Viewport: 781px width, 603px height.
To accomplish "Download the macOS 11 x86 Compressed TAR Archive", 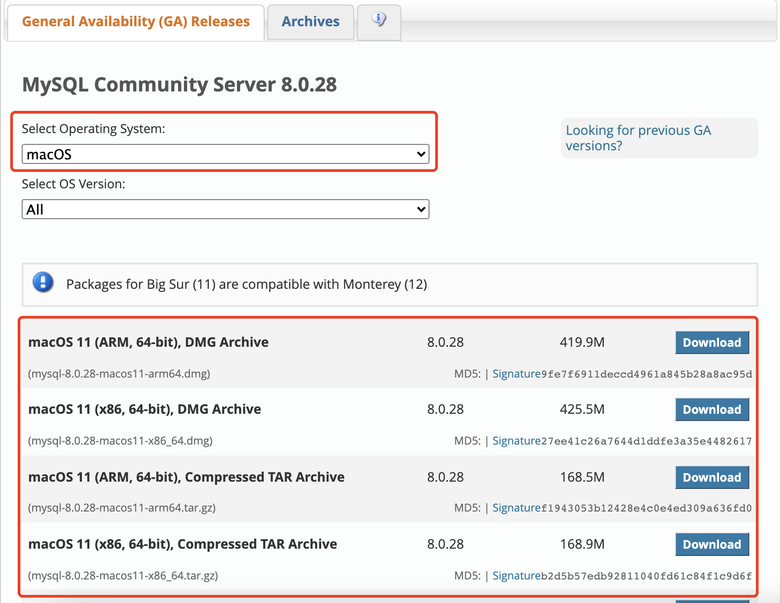I will coord(712,545).
